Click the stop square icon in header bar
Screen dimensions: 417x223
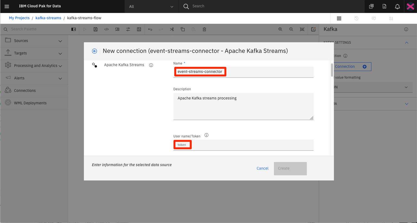339,18
